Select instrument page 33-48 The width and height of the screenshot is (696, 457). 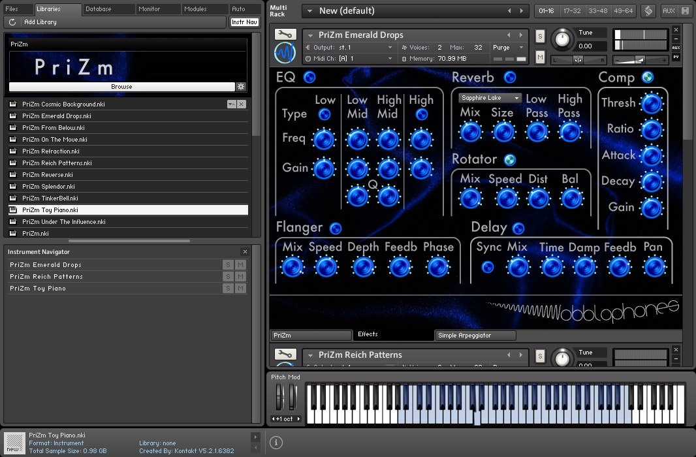tap(597, 10)
